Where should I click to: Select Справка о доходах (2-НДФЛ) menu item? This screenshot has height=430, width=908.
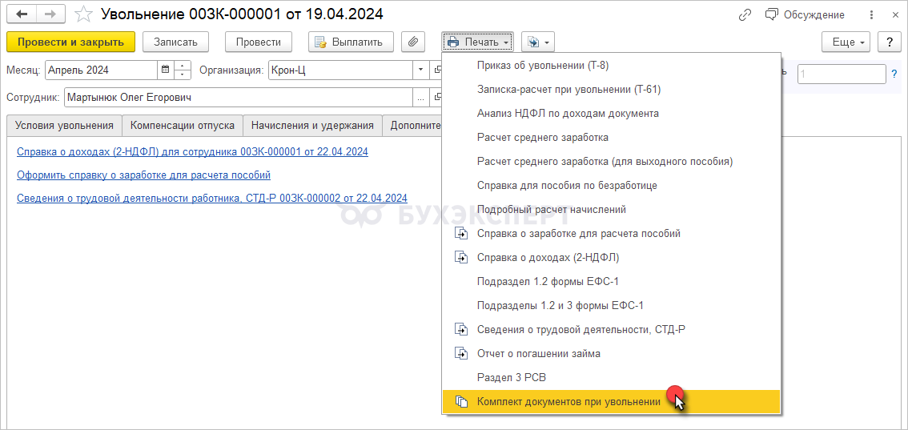pyautogui.click(x=612, y=258)
